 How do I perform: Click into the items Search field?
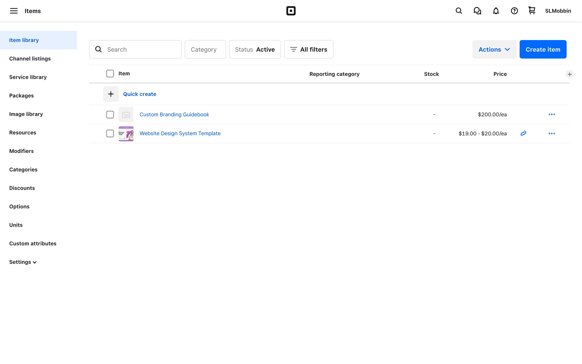pyautogui.click(x=141, y=49)
